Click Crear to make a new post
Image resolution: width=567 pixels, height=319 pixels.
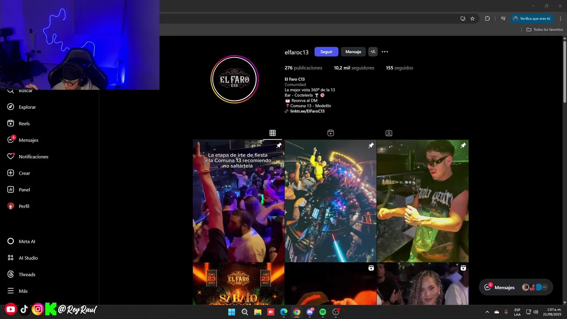[x=24, y=173]
